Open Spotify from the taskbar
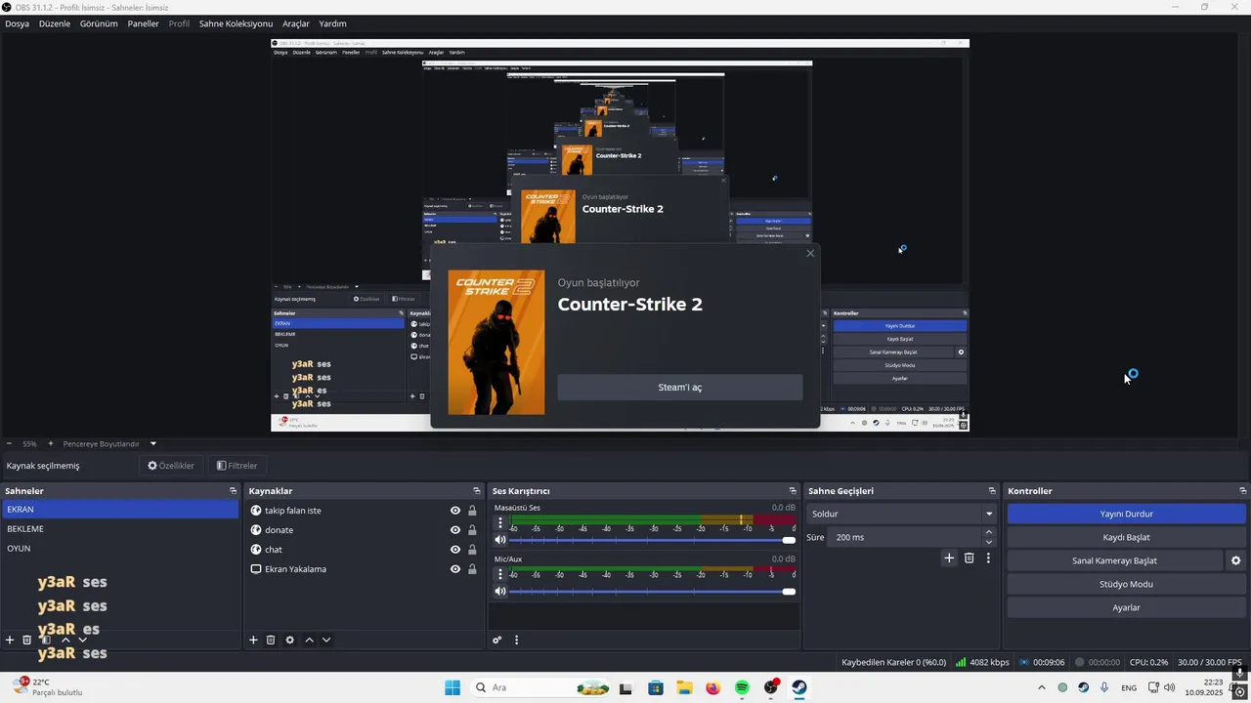Image resolution: width=1251 pixels, height=703 pixels. (x=742, y=687)
